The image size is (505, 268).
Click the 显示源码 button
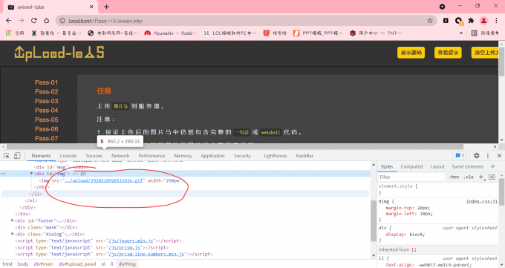(x=411, y=53)
